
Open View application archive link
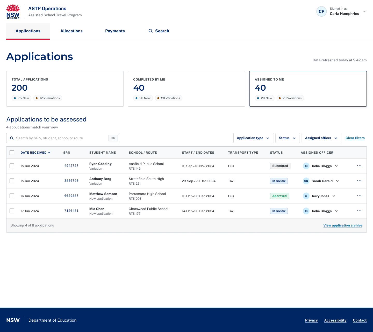pyautogui.click(x=343, y=225)
